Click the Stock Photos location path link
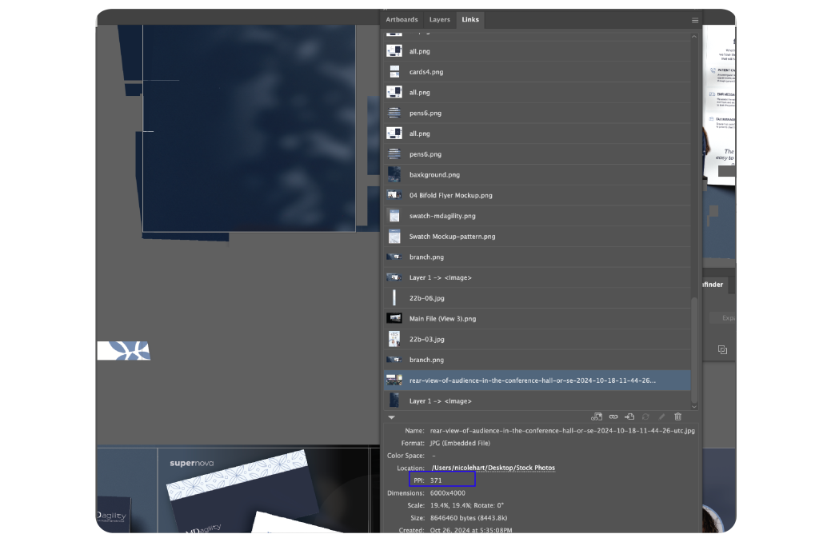The image size is (819, 542). pyautogui.click(x=493, y=468)
